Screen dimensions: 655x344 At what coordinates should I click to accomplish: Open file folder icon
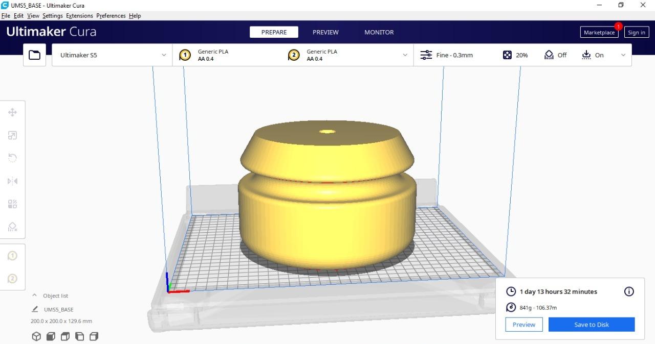tap(34, 55)
